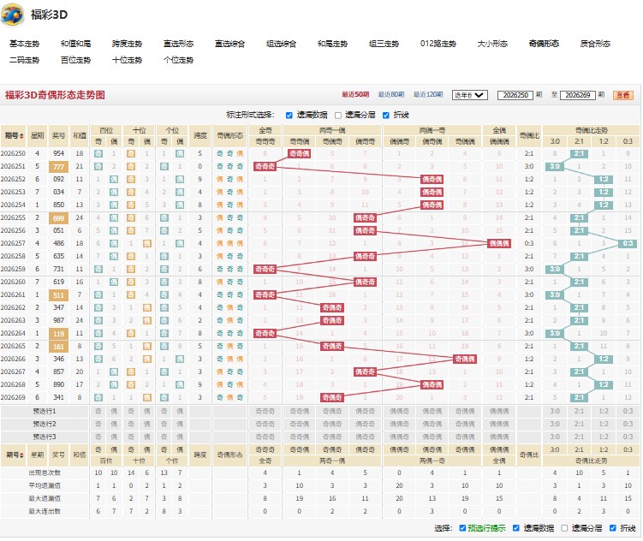This screenshot has height=541, width=643.
Task: Click highlighted draw number 161
Action: pyautogui.click(x=58, y=346)
